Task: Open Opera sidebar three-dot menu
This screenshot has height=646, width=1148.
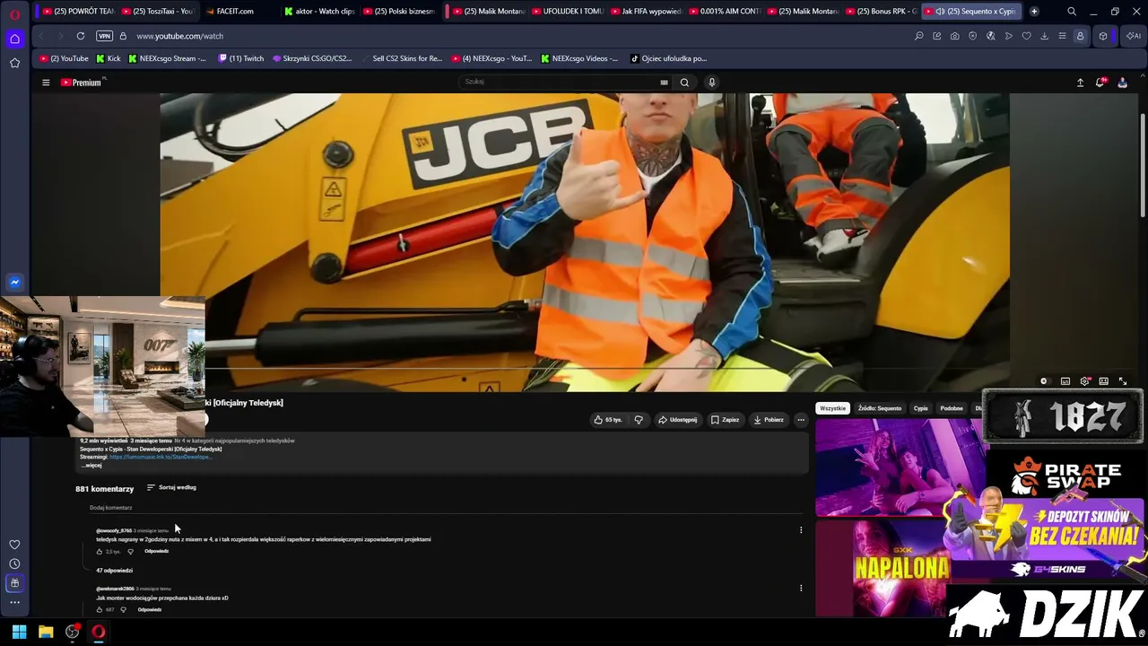Action: [14, 602]
